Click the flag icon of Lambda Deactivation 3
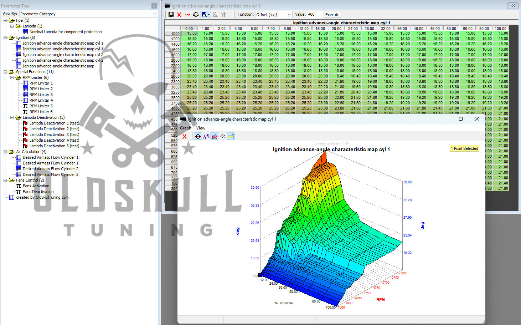The height and width of the screenshot is (325, 521). point(25,134)
